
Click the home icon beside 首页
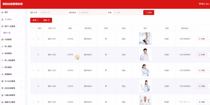pos(2,12)
